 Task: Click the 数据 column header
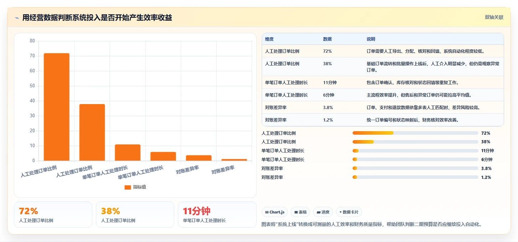(327, 39)
